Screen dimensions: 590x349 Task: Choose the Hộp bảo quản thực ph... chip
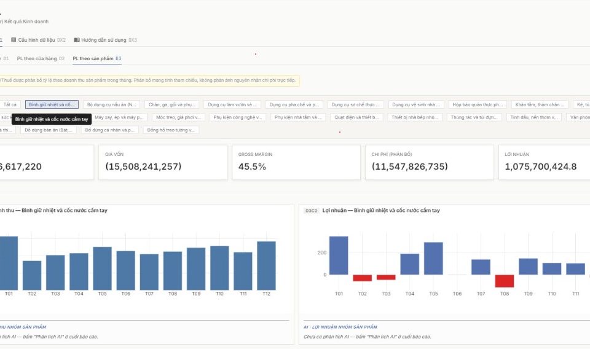[x=478, y=104]
